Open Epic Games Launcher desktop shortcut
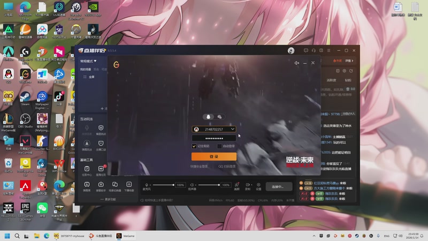Viewport: 428px width, 241px height. click(25, 212)
